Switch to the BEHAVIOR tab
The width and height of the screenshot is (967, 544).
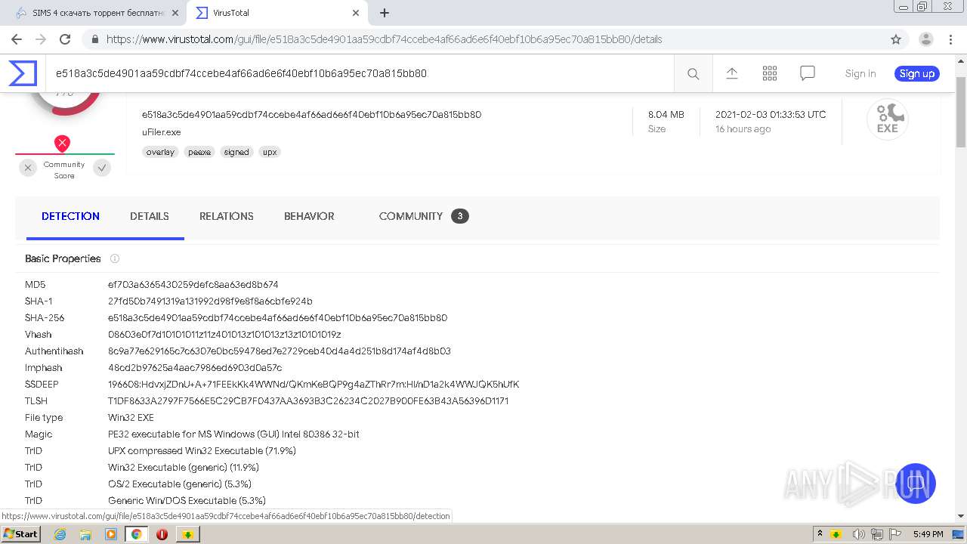pos(309,216)
